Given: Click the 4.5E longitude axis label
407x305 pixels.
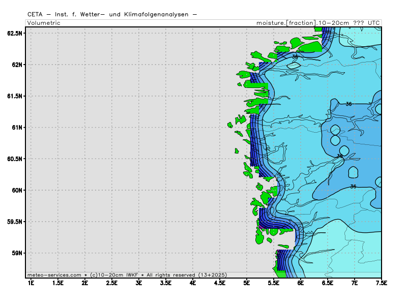Looking at the screenshot, I should pos(219,282).
